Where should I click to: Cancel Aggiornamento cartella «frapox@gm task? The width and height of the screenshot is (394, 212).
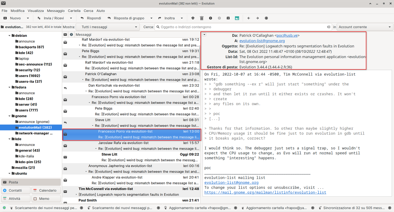pos(235,208)
